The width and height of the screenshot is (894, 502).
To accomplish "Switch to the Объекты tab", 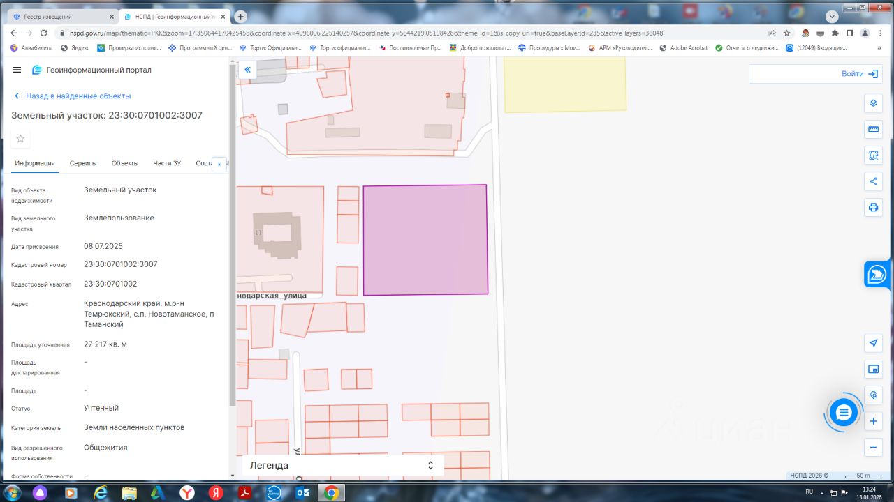I will [125, 163].
